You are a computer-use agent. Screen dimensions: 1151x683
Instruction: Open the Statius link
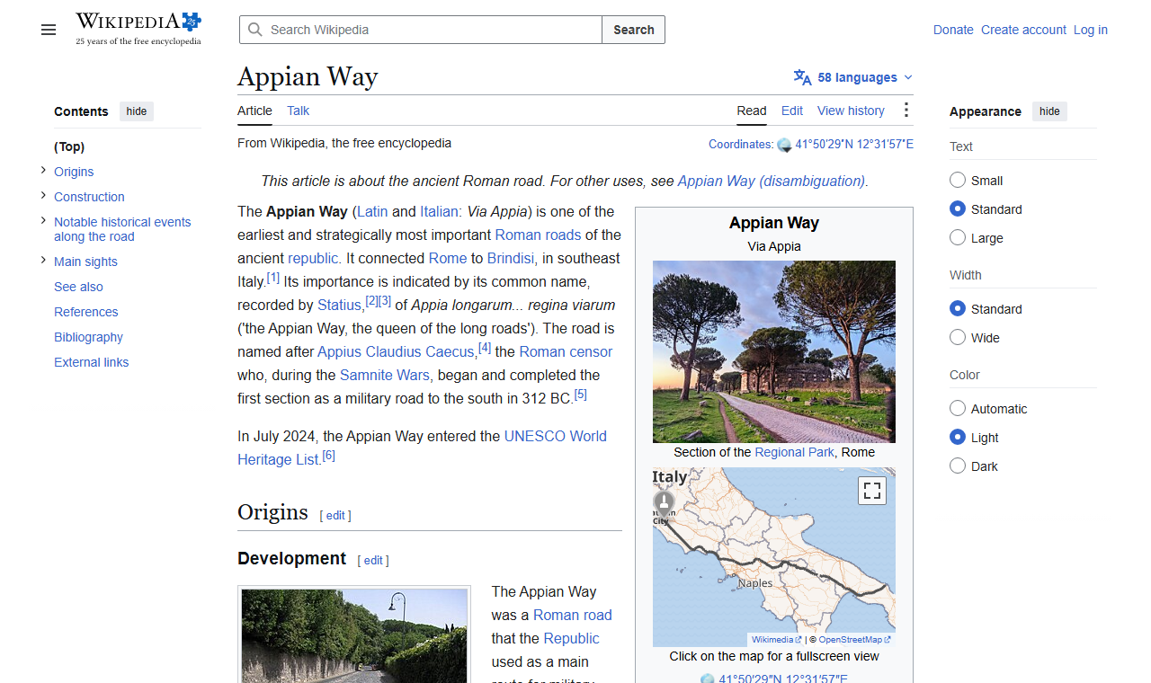341,305
